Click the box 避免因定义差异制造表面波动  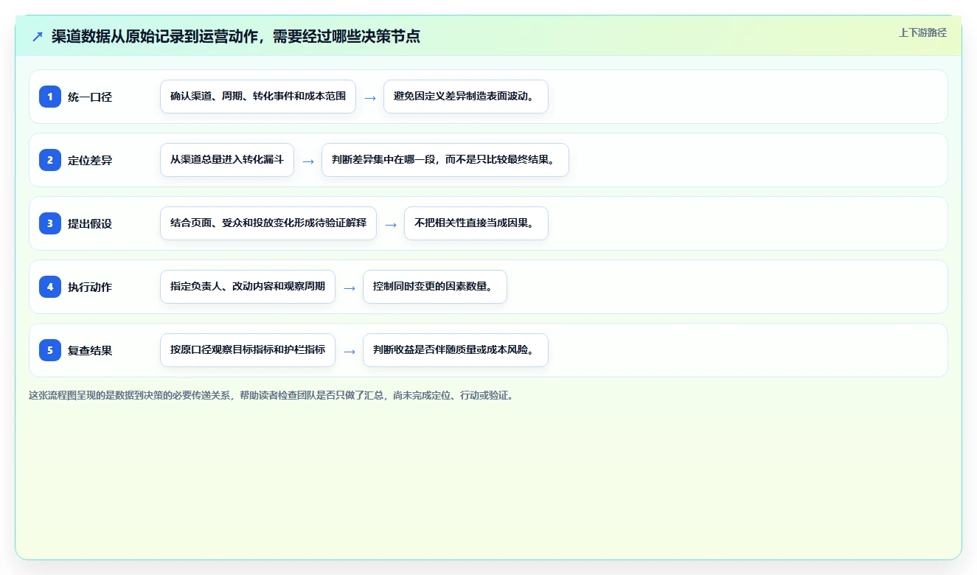(466, 97)
